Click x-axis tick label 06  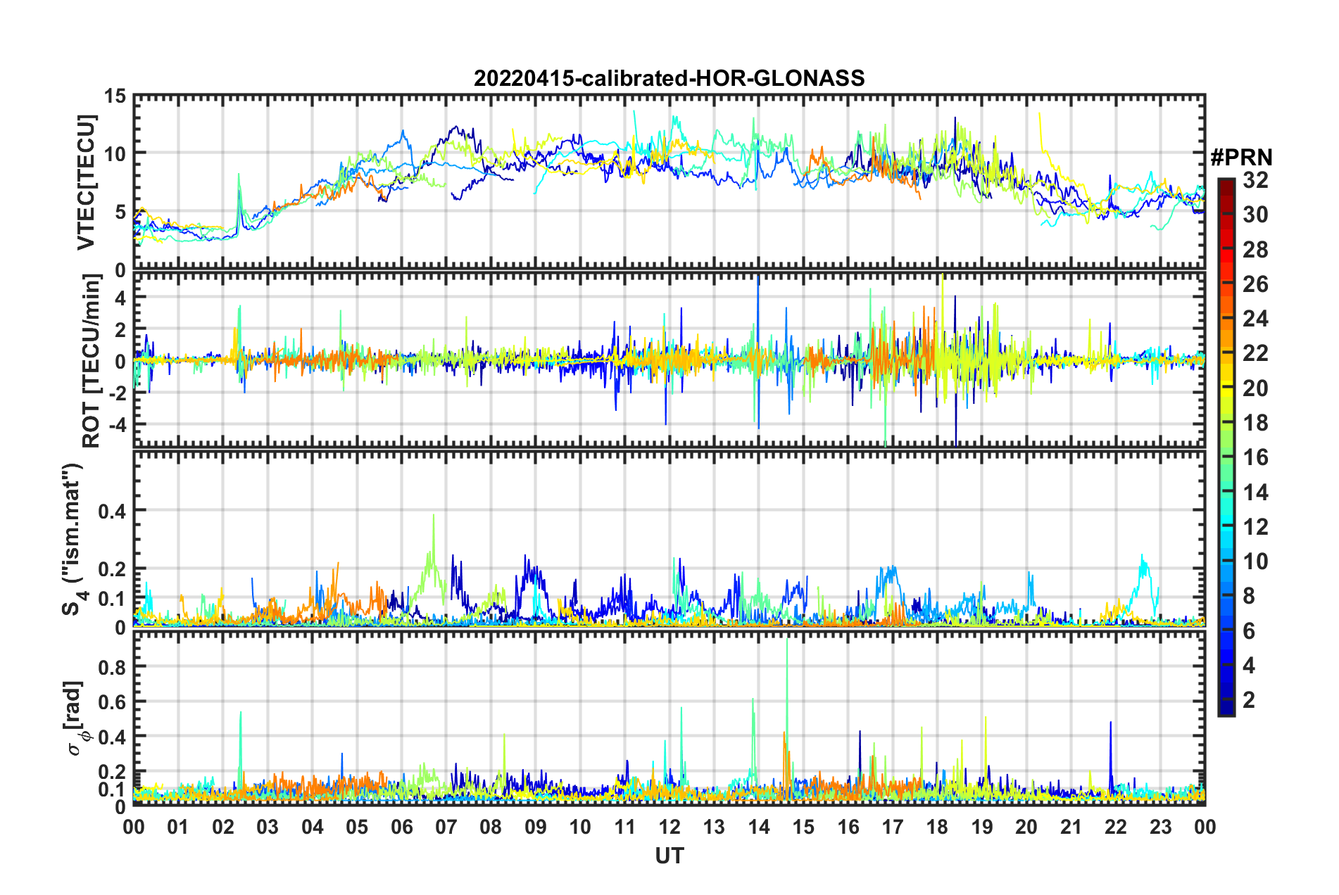tap(401, 827)
